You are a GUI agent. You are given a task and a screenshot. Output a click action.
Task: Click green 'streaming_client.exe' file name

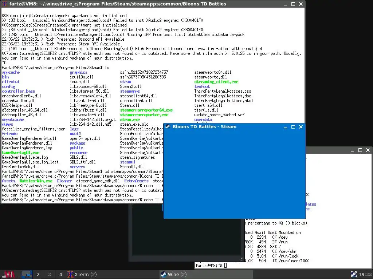pyautogui.click(x=216, y=82)
